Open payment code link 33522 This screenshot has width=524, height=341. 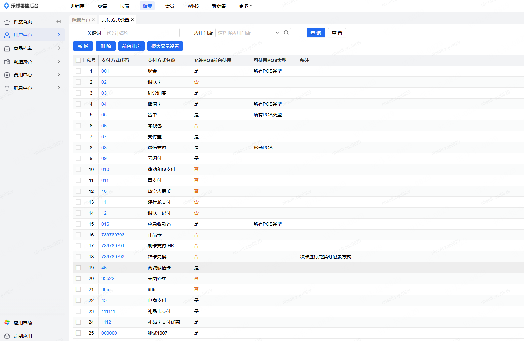pyautogui.click(x=108, y=278)
